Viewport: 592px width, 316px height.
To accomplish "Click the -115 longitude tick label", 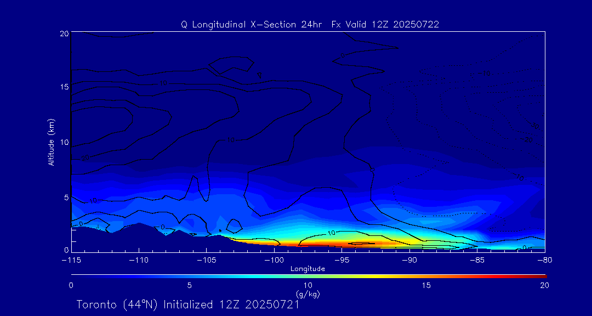I will [x=71, y=260].
